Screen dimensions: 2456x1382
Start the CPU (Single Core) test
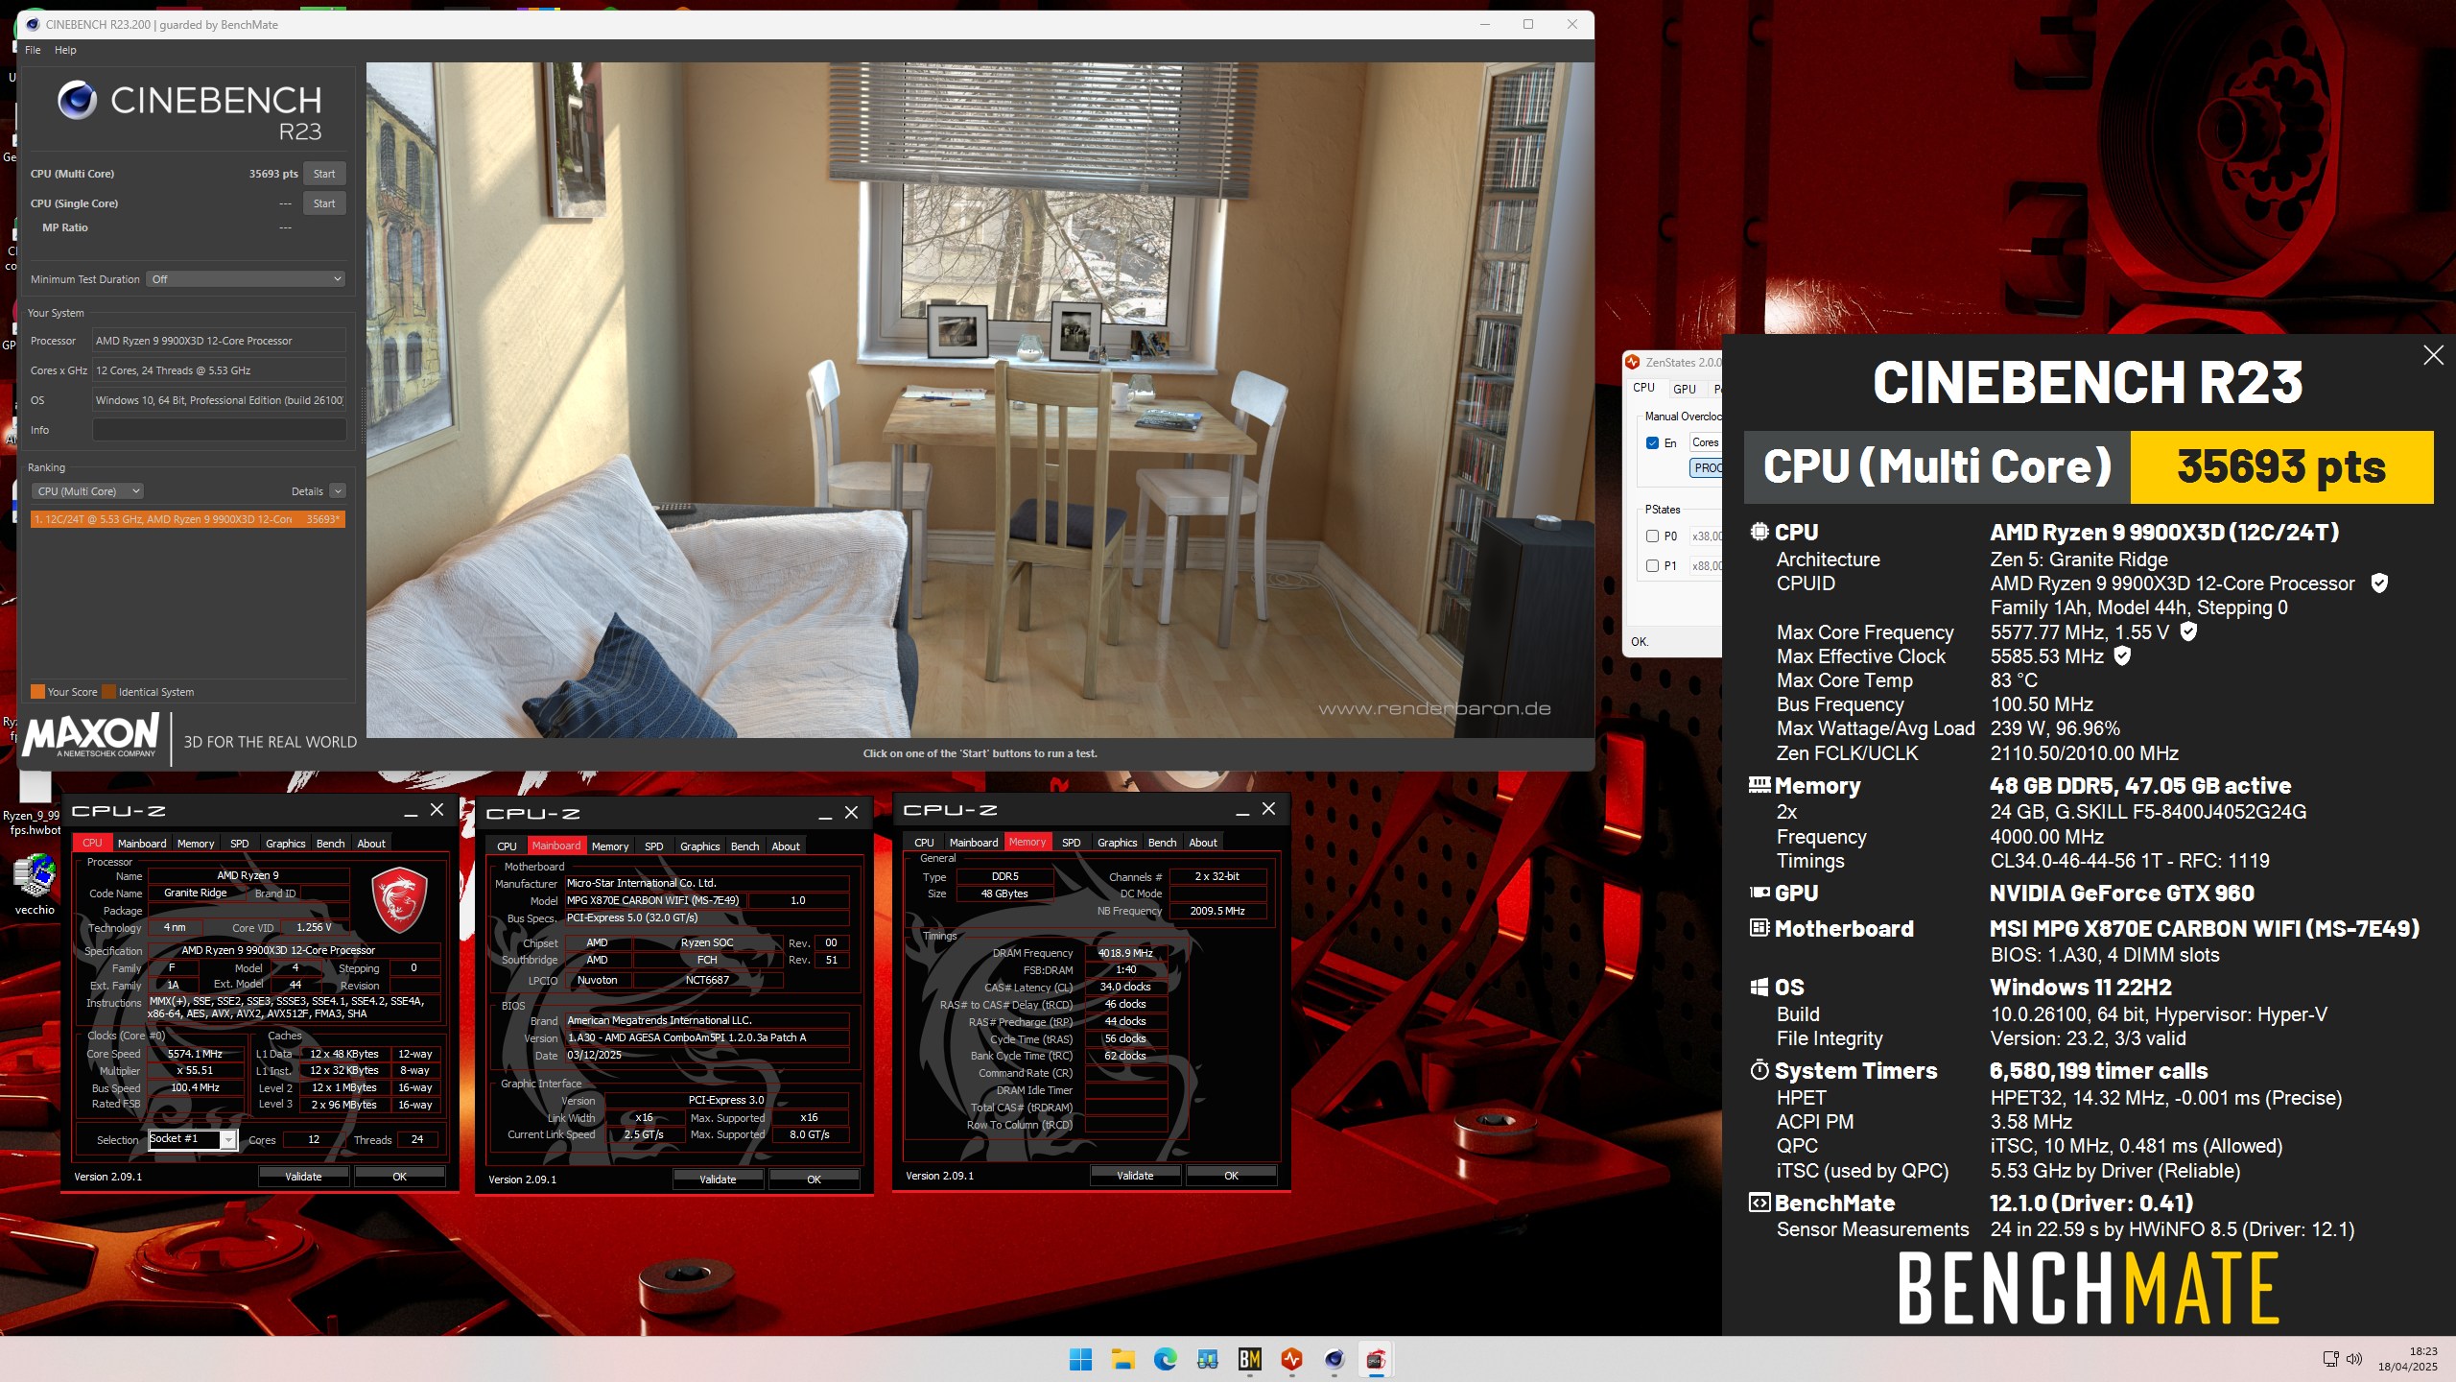point(324,203)
